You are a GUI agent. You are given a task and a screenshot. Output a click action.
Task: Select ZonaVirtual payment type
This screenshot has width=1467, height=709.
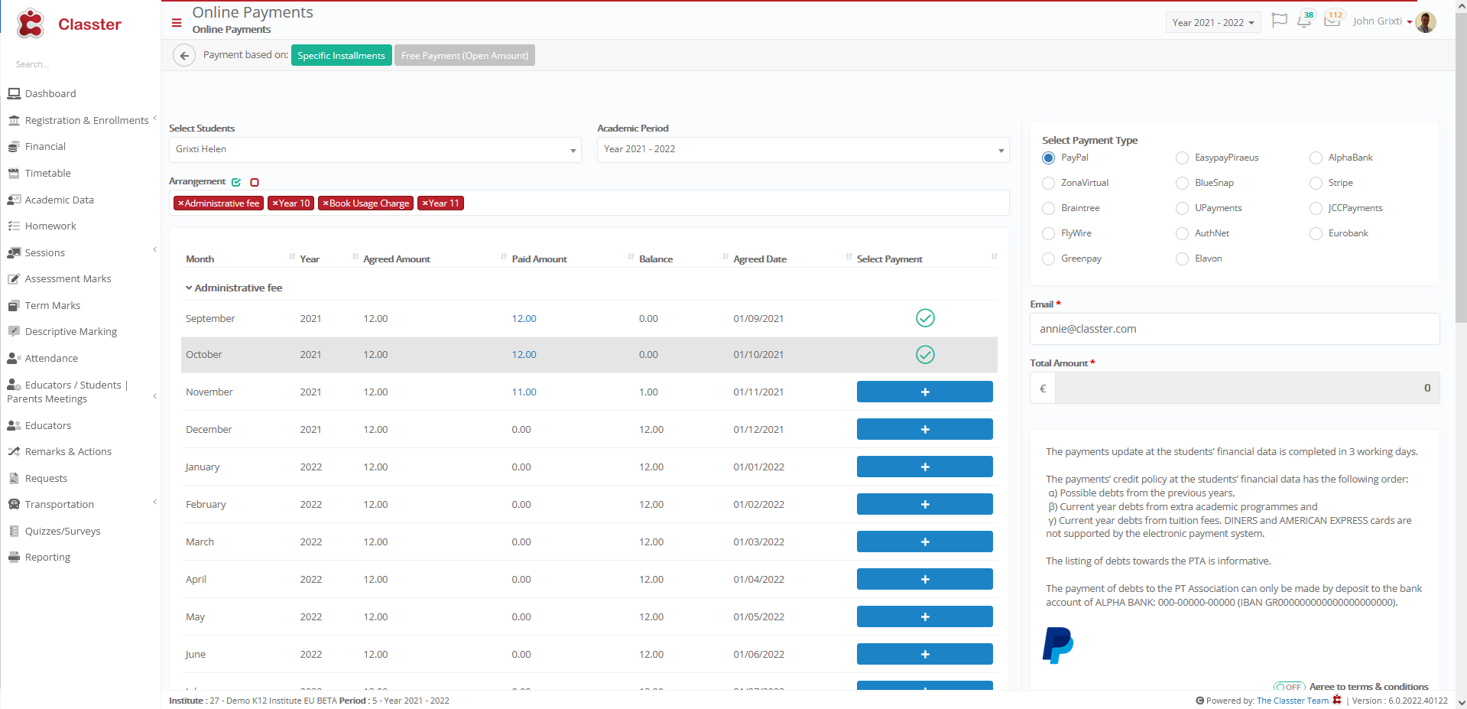1049,184
